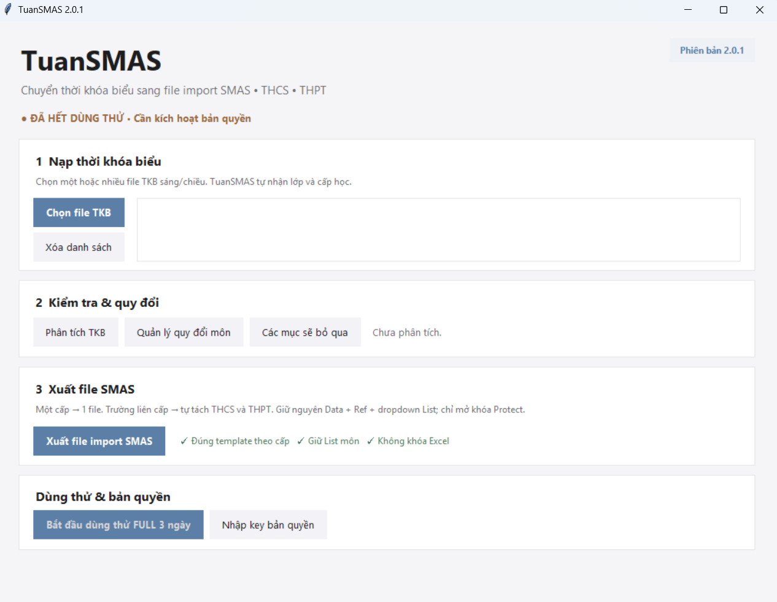Clear list with Xóa danh sách

pyautogui.click(x=79, y=247)
